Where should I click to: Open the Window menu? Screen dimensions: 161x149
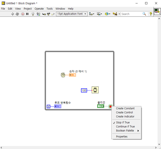click(x=60, y=9)
